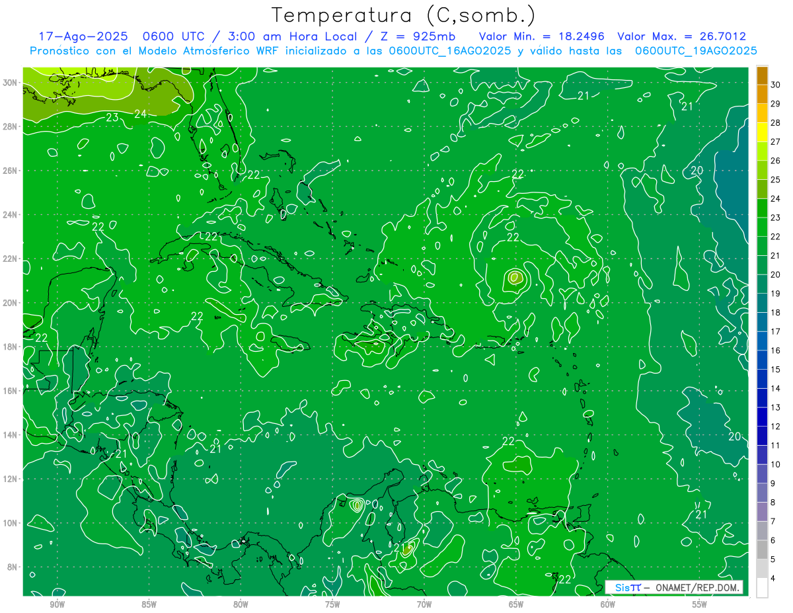The height and width of the screenshot is (613, 793).
Task: Click the "24N" latitude axis label
Action: point(10,215)
